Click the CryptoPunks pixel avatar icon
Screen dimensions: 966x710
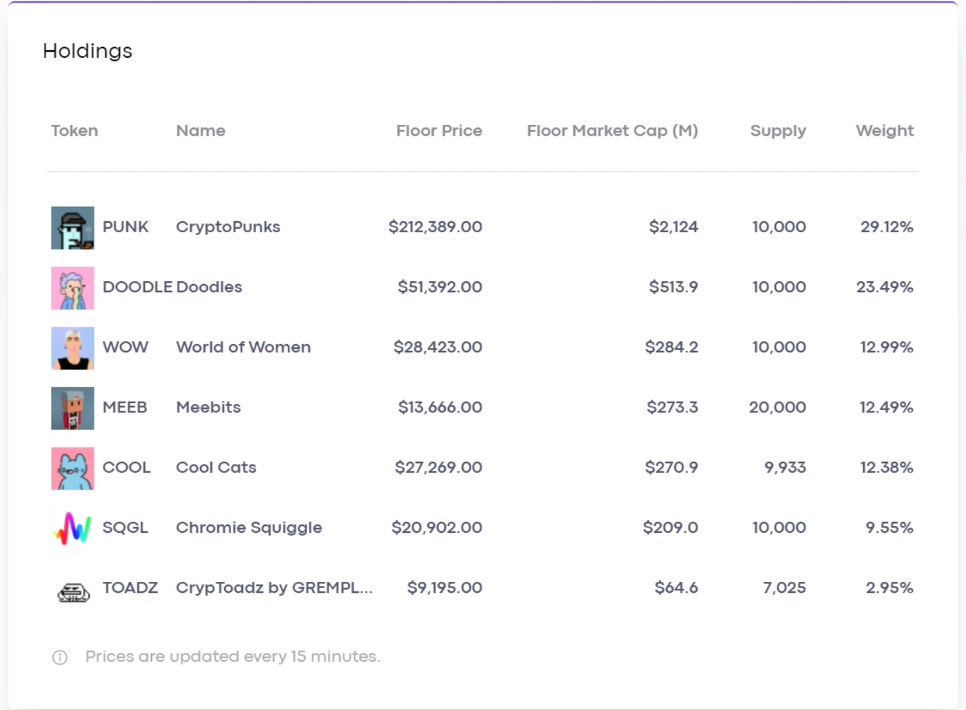(72, 227)
